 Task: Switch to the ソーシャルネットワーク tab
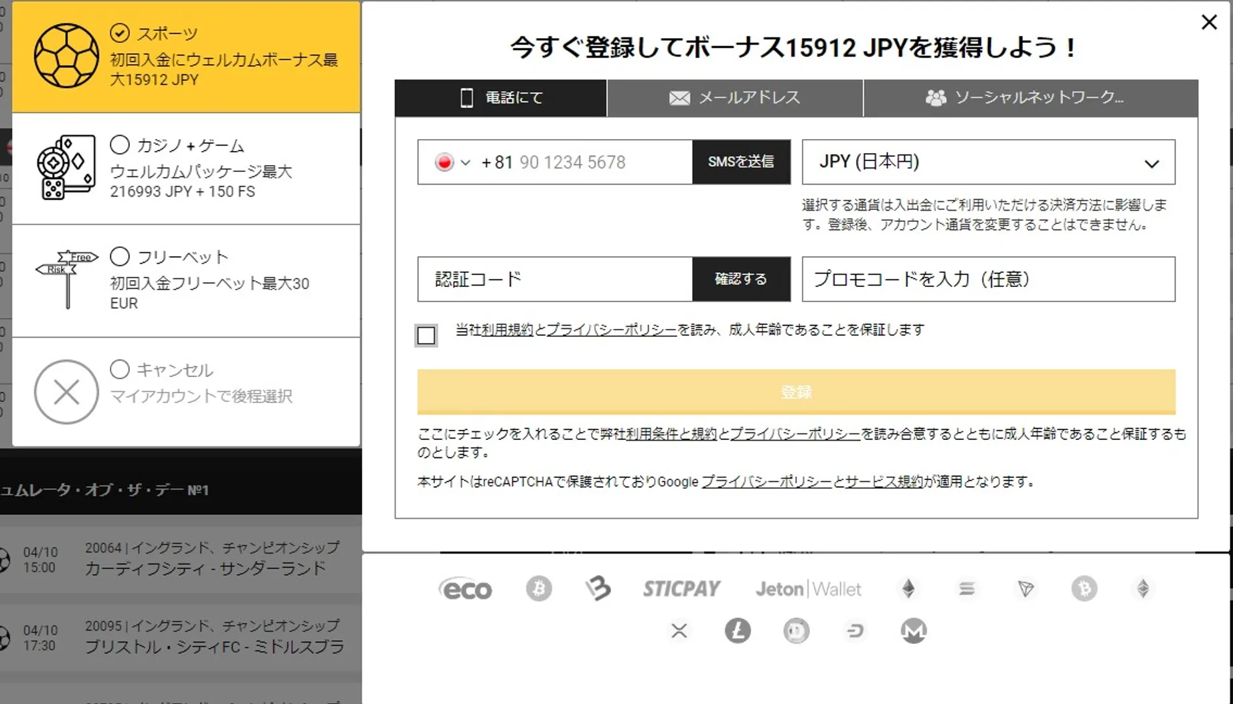click(1031, 98)
